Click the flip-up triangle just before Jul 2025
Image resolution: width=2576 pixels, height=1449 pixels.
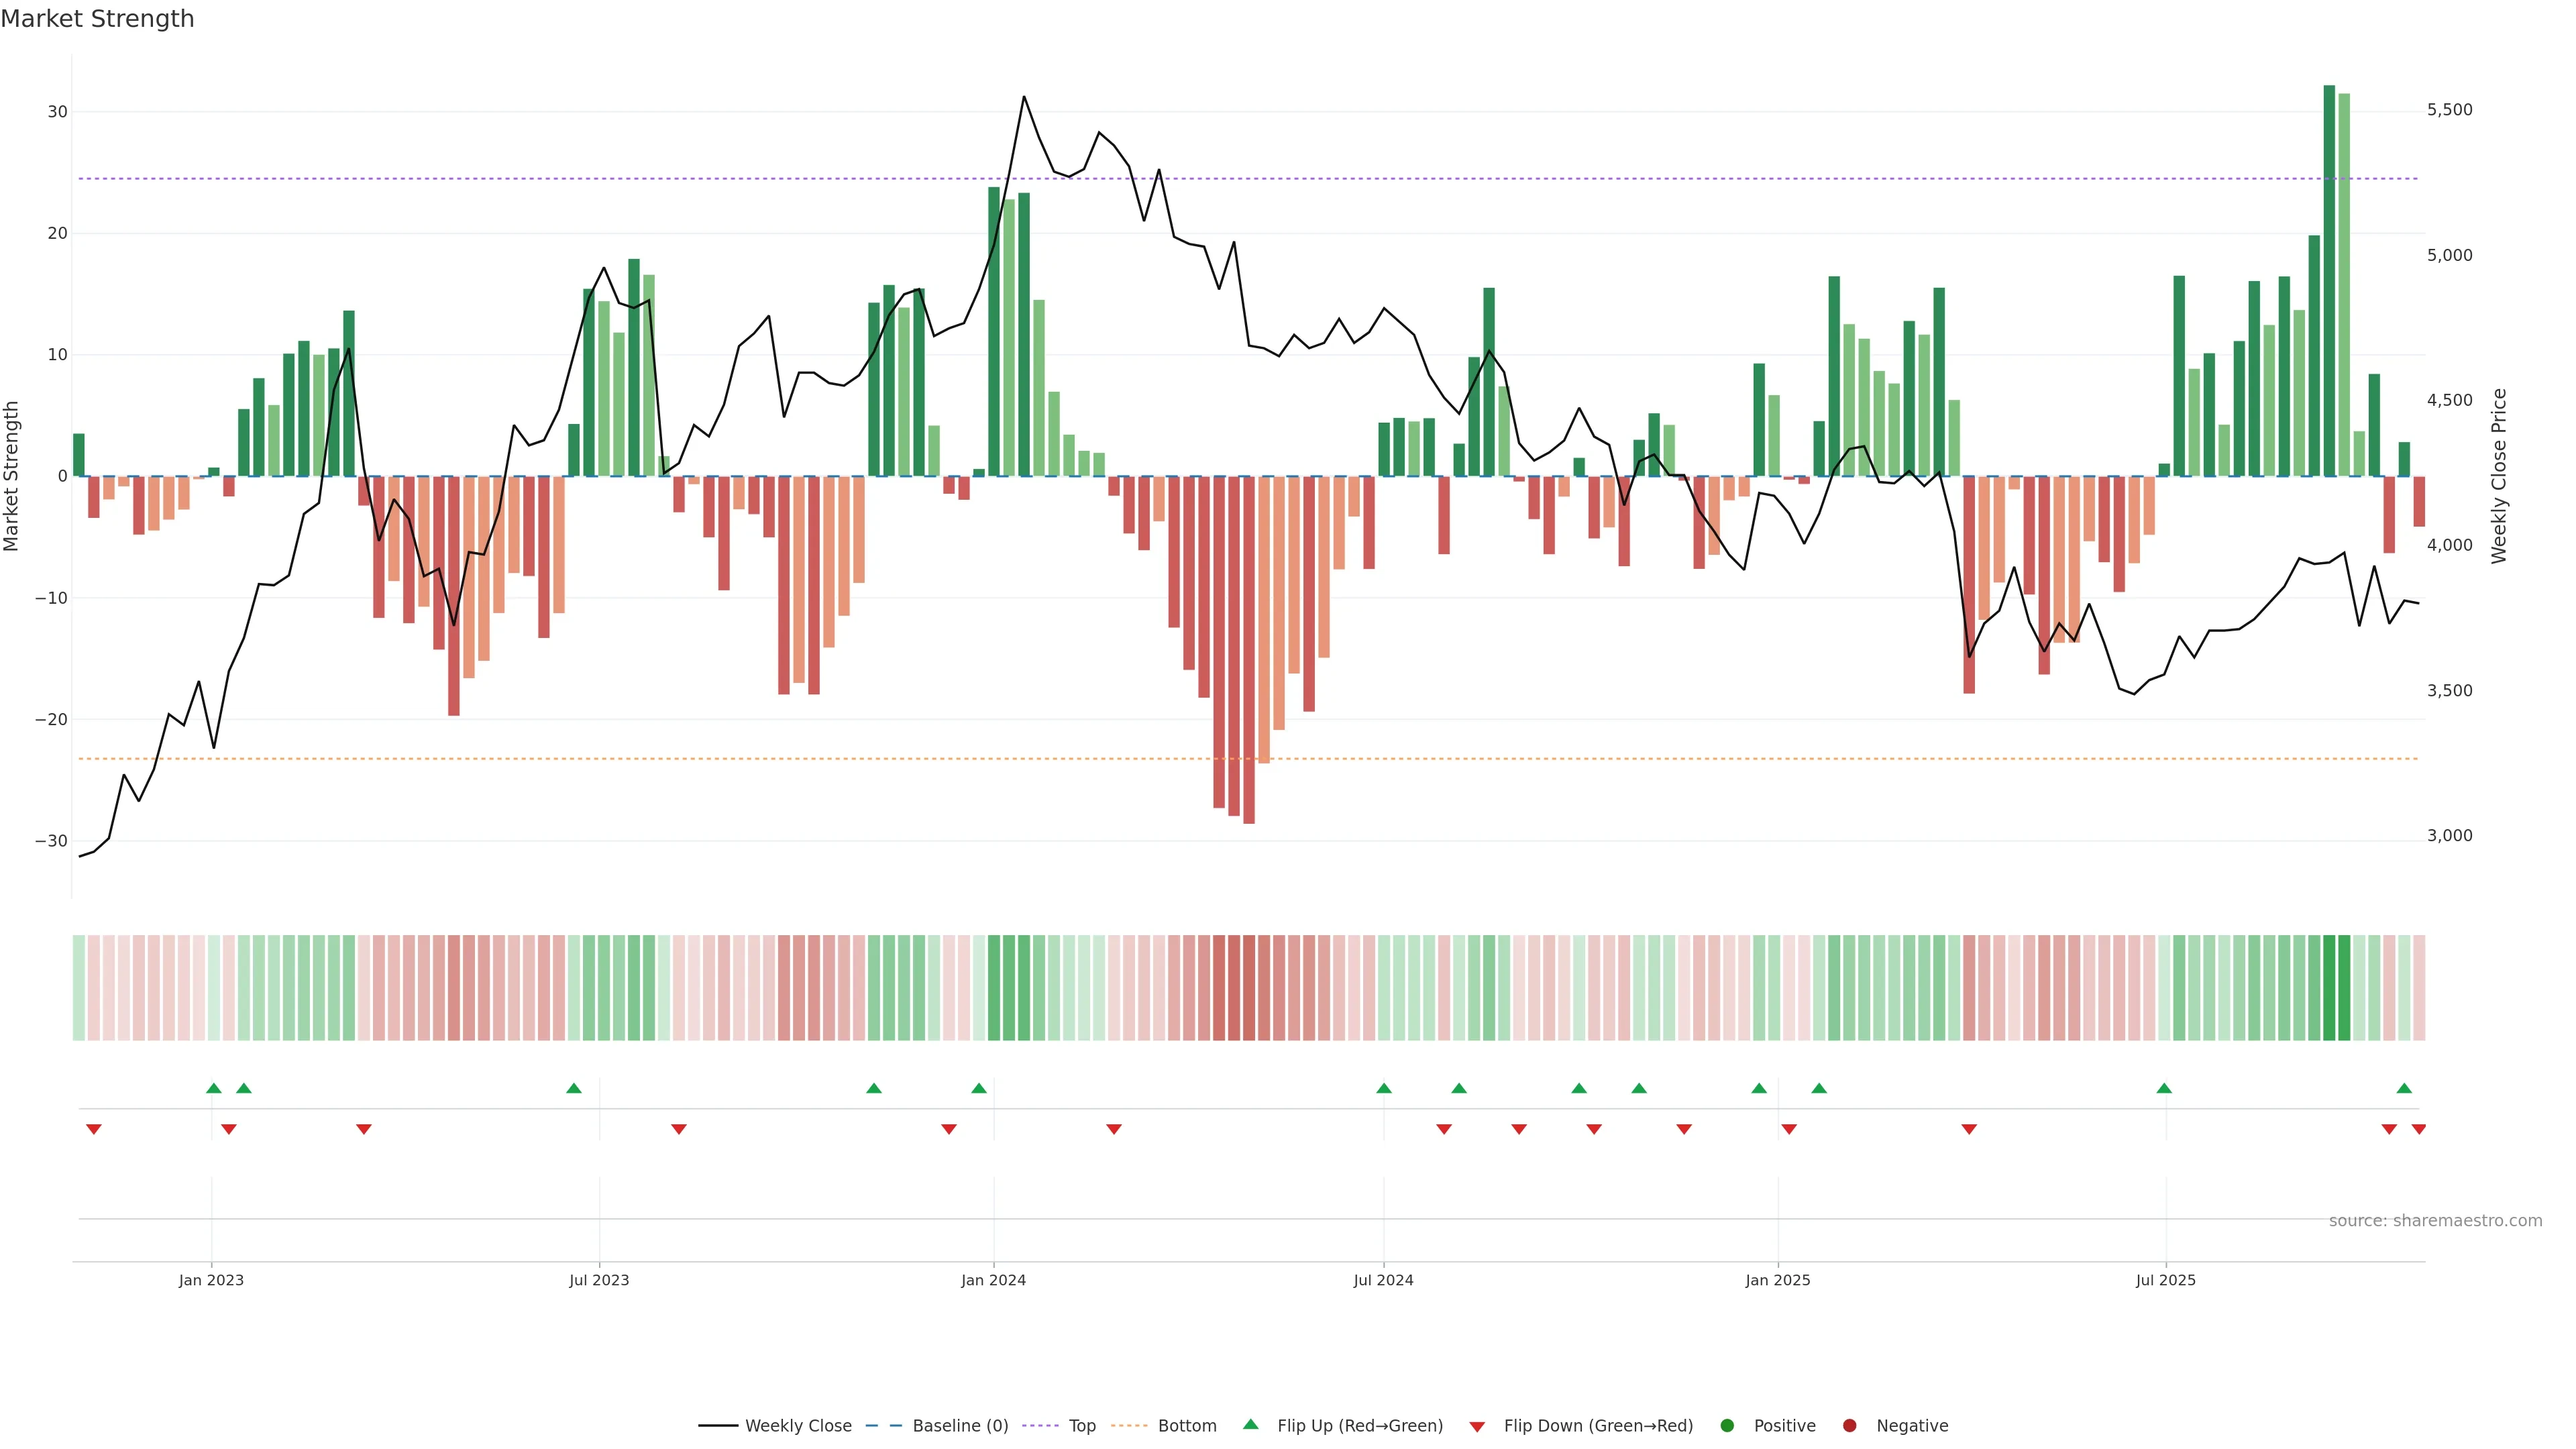(x=2164, y=1088)
